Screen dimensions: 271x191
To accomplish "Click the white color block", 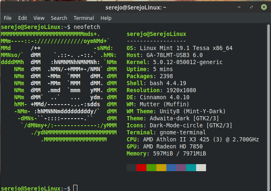I will 201,167.
